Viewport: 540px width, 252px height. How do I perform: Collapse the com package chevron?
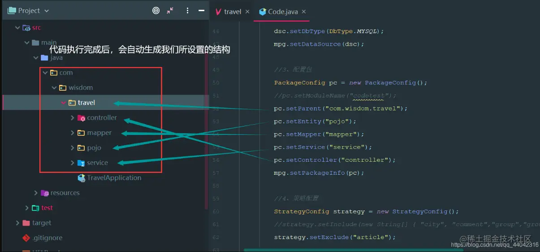click(45, 73)
